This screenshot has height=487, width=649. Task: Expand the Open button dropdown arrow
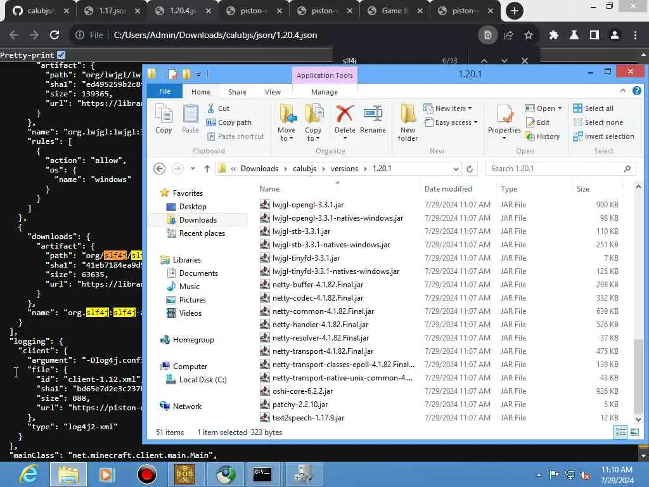(x=560, y=108)
